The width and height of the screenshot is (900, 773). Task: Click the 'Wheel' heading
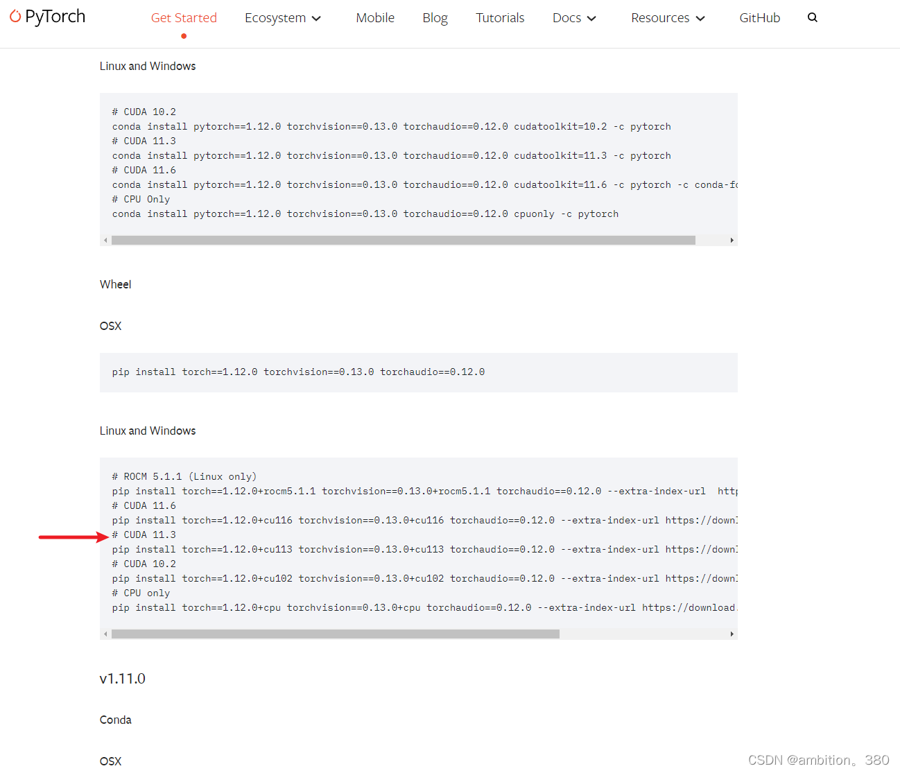(x=115, y=284)
